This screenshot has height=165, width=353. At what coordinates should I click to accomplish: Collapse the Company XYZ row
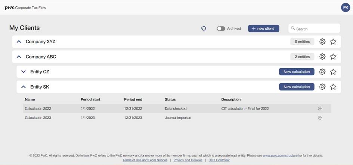[19, 42]
